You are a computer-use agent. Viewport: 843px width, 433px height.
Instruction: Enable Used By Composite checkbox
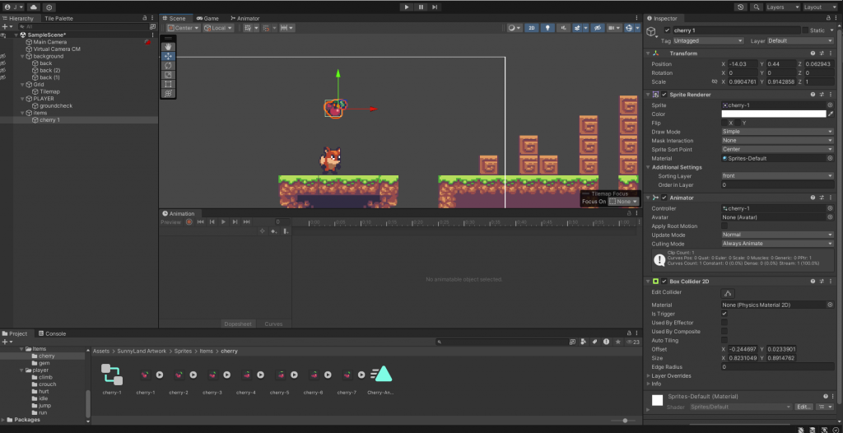[724, 332]
